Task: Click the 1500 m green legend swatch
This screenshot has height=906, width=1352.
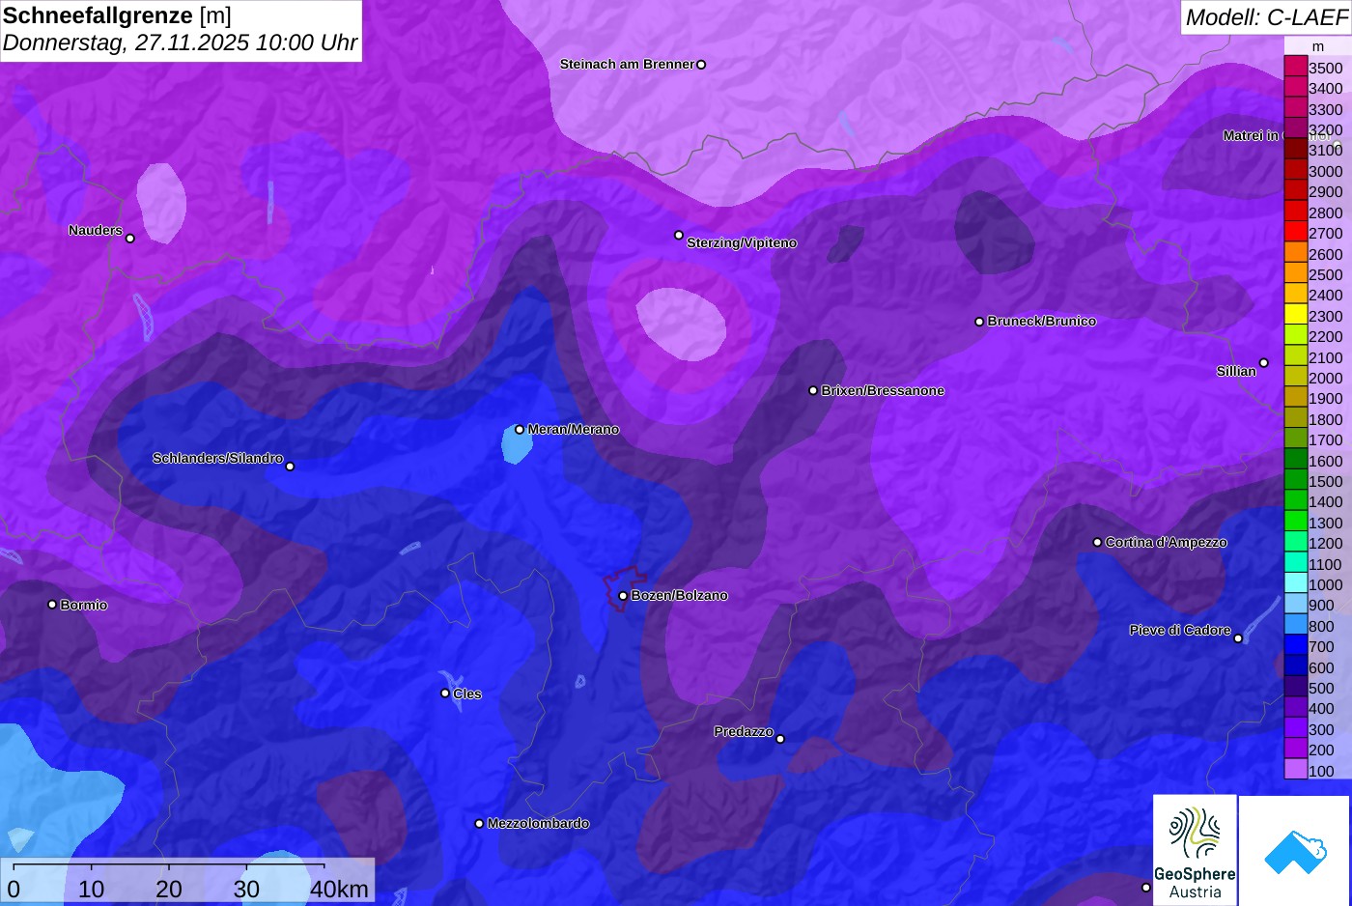Action: click(1296, 480)
